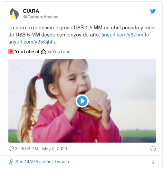This screenshot has height=170, width=164.
Task: Visit the @CamaraAceites handle
Action: tap(41, 17)
